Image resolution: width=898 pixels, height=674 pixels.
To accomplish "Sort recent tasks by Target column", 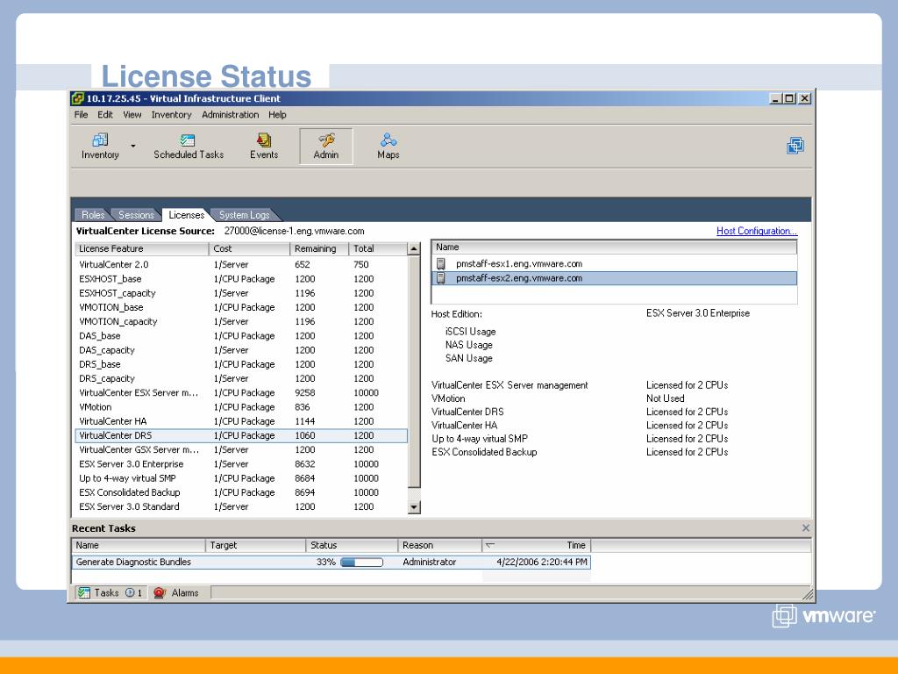I will click(255, 545).
